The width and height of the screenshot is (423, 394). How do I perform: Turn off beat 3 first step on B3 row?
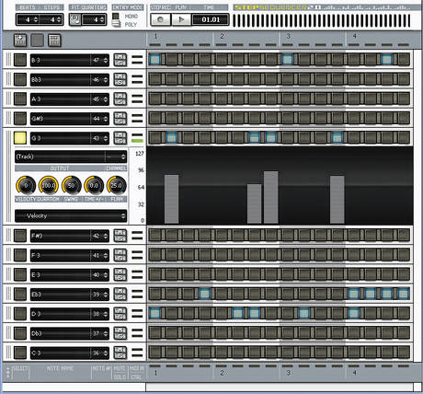287,59
